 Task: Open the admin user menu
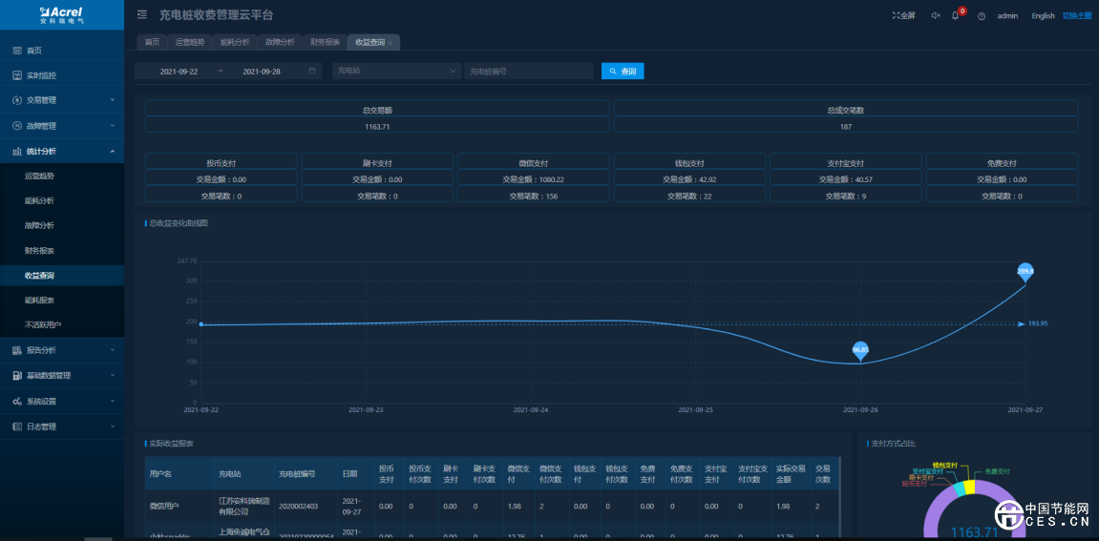(1007, 15)
